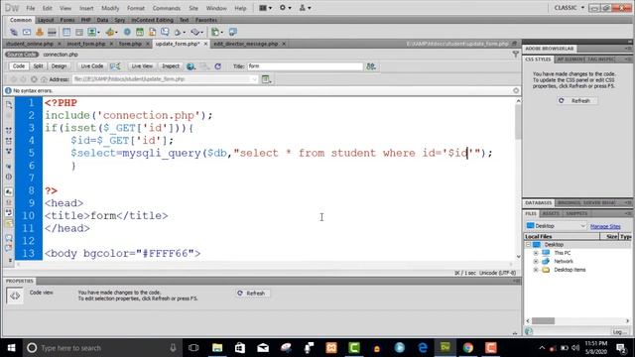Open the Desktop site dropdown in Files panel
This screenshot has height=357, width=635.
(x=556, y=226)
